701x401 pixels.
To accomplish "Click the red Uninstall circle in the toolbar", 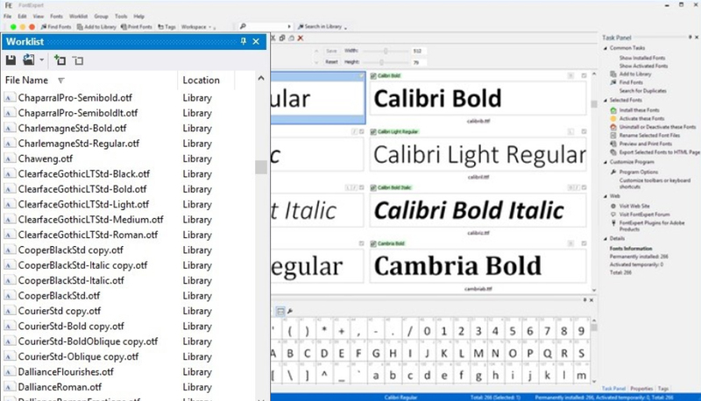I will point(32,27).
